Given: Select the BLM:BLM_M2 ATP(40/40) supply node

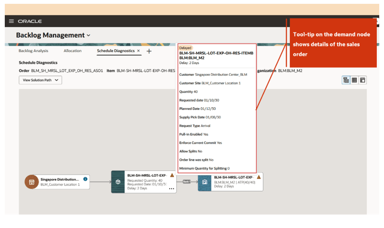Looking at the screenshot, I should (230, 182).
